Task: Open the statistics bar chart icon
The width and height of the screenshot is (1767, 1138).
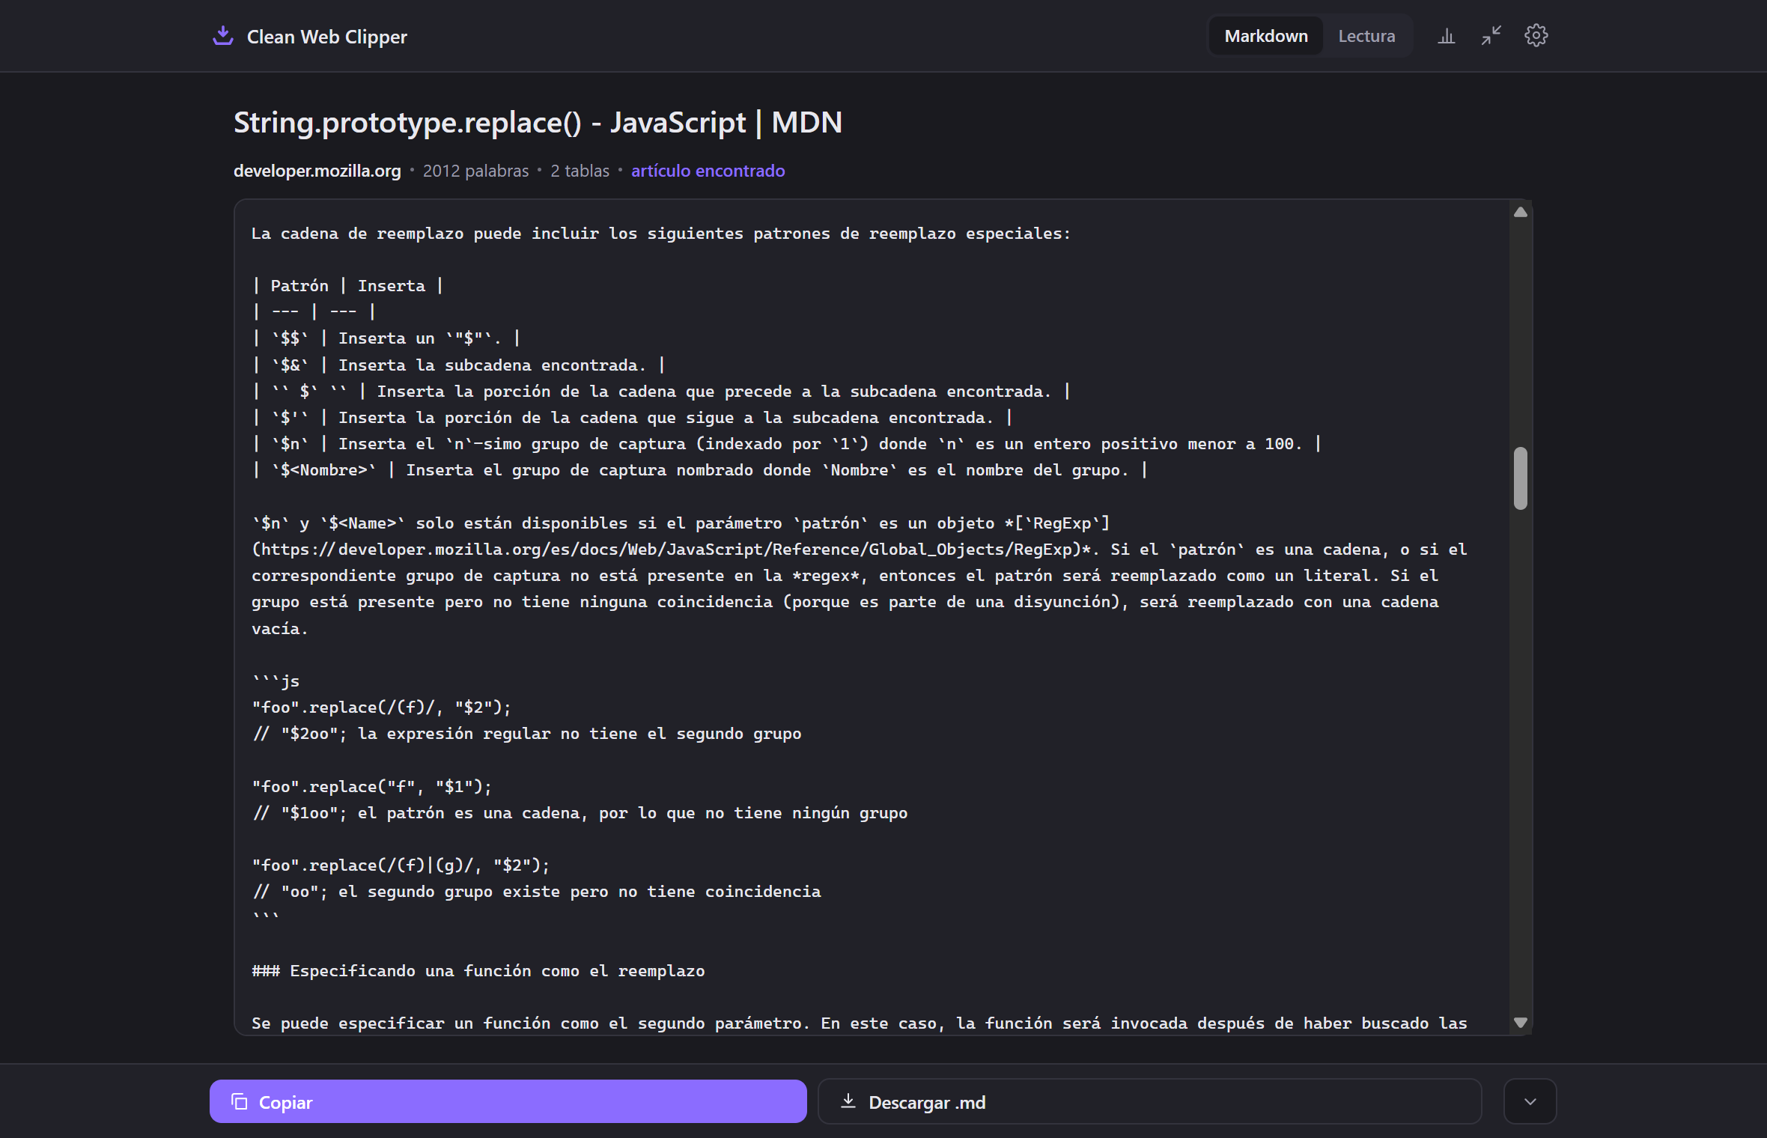Action: (1446, 36)
